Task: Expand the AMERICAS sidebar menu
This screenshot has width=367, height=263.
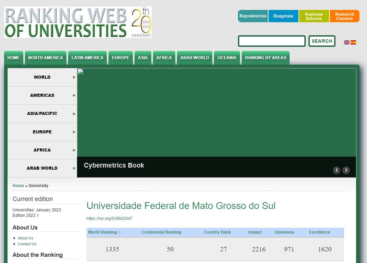Action: tap(42, 95)
